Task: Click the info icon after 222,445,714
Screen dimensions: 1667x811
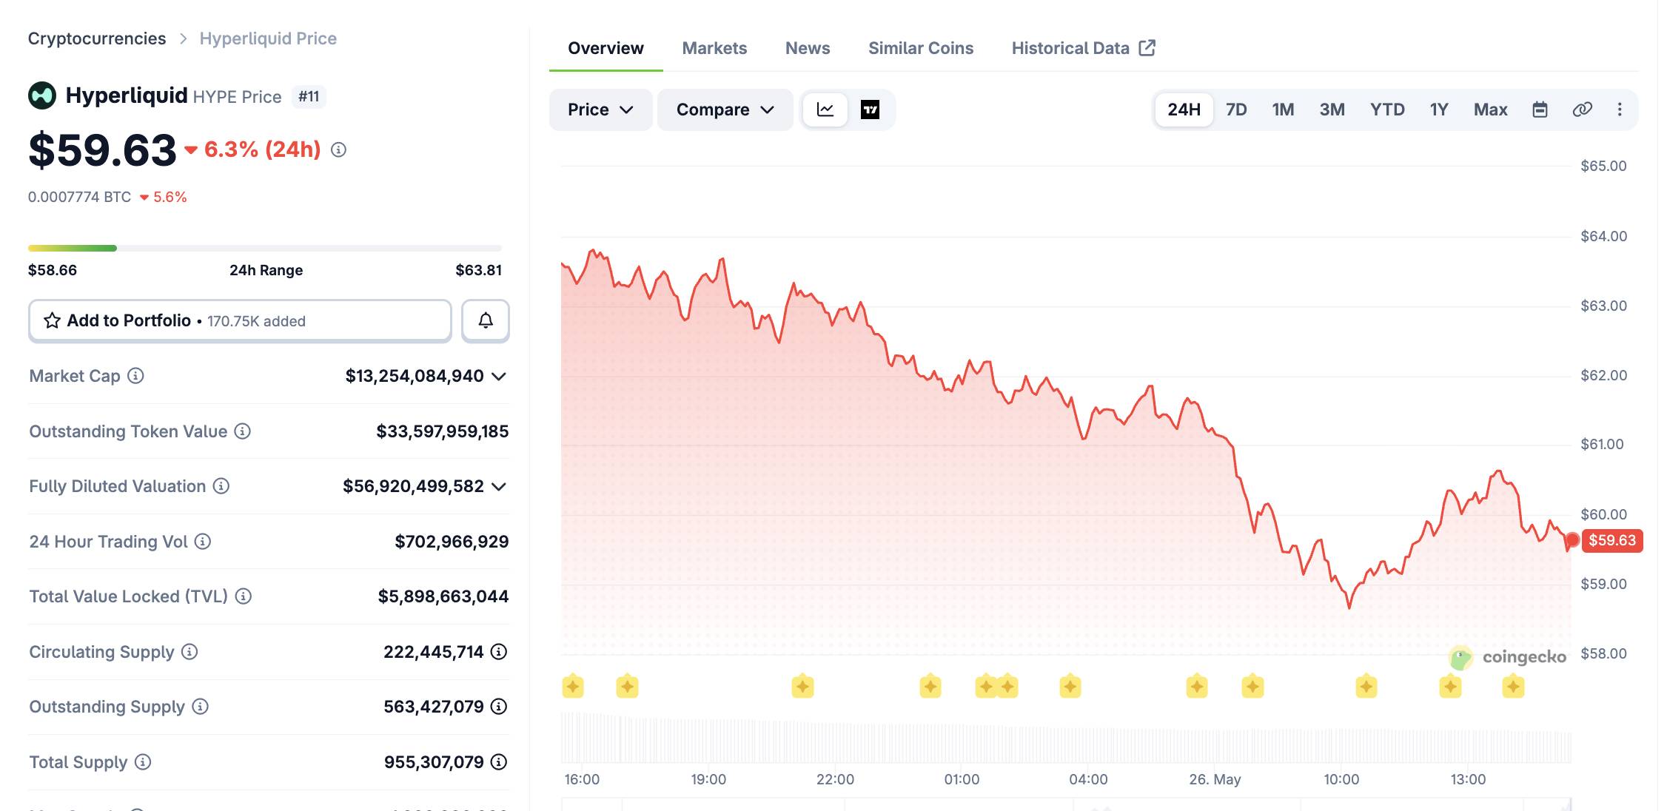Action: coord(499,652)
